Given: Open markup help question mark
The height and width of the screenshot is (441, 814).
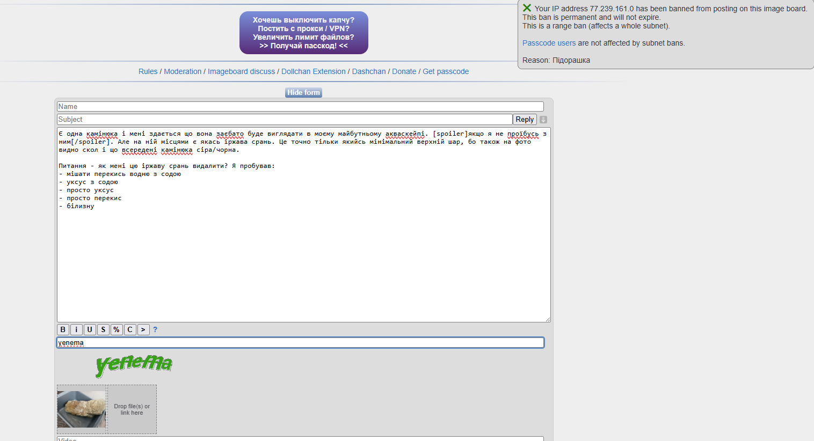Looking at the screenshot, I should [x=155, y=330].
